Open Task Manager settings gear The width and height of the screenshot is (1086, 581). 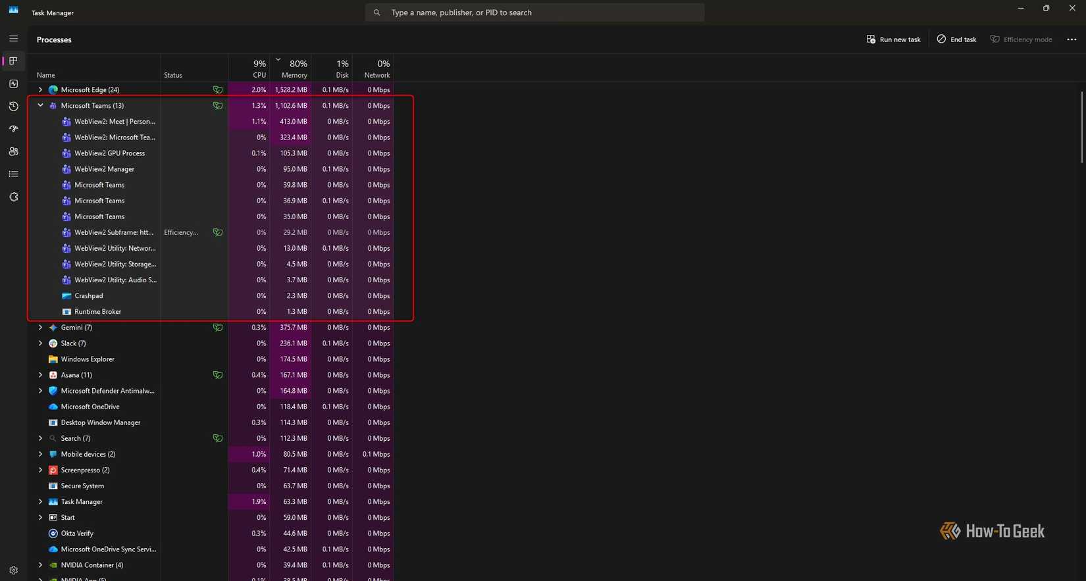click(13, 570)
